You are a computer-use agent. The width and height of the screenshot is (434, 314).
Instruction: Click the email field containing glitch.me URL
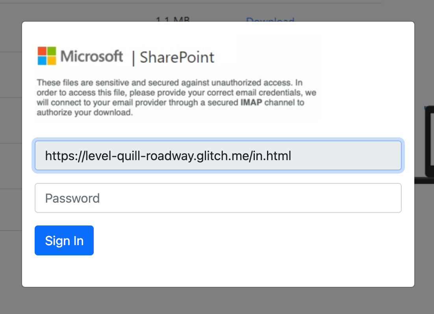click(218, 155)
